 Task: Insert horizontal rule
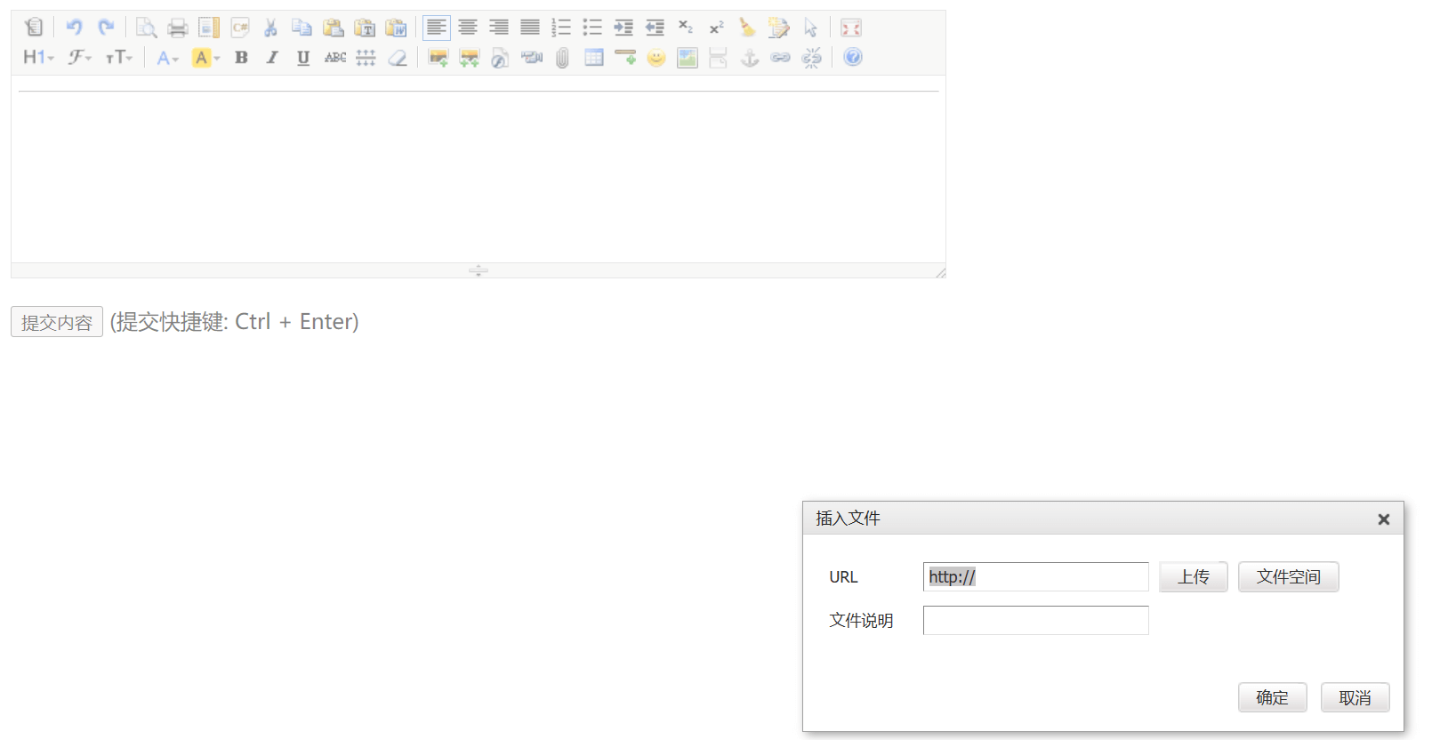pyautogui.click(x=625, y=57)
